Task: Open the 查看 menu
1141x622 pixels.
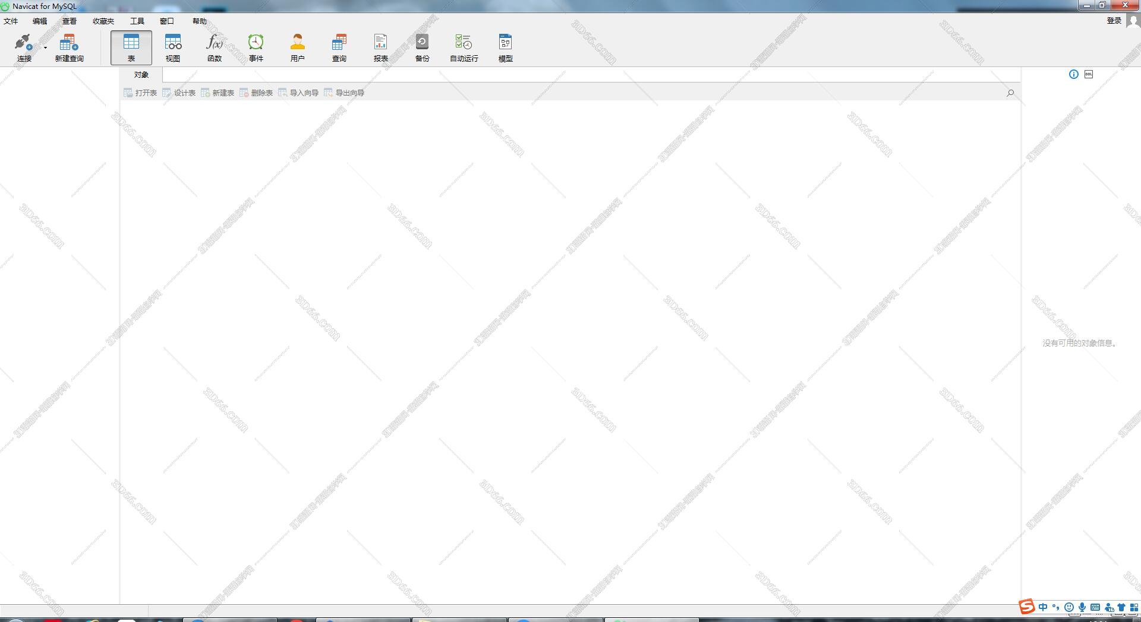Action: pyautogui.click(x=70, y=21)
